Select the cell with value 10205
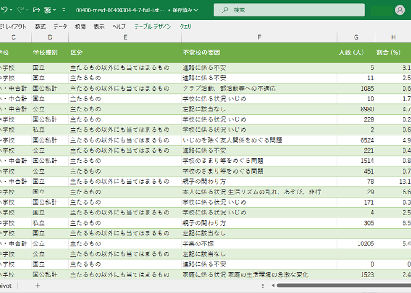The height and width of the screenshot is (293, 411). click(356, 244)
